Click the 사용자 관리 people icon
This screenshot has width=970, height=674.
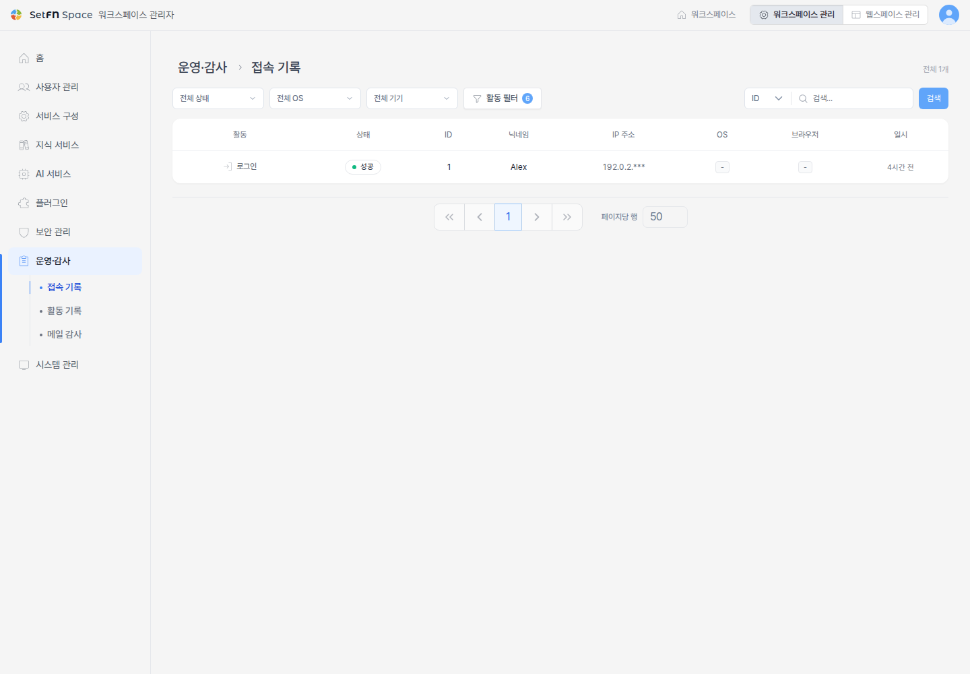pyautogui.click(x=24, y=87)
